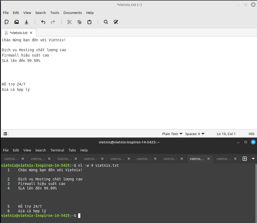Open the terminal's Search menu
This screenshot has height=223, width=257.
40,150
